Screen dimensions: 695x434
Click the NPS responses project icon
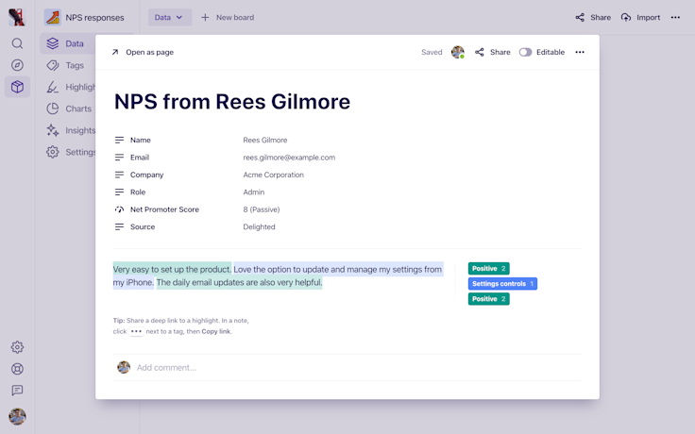53,17
